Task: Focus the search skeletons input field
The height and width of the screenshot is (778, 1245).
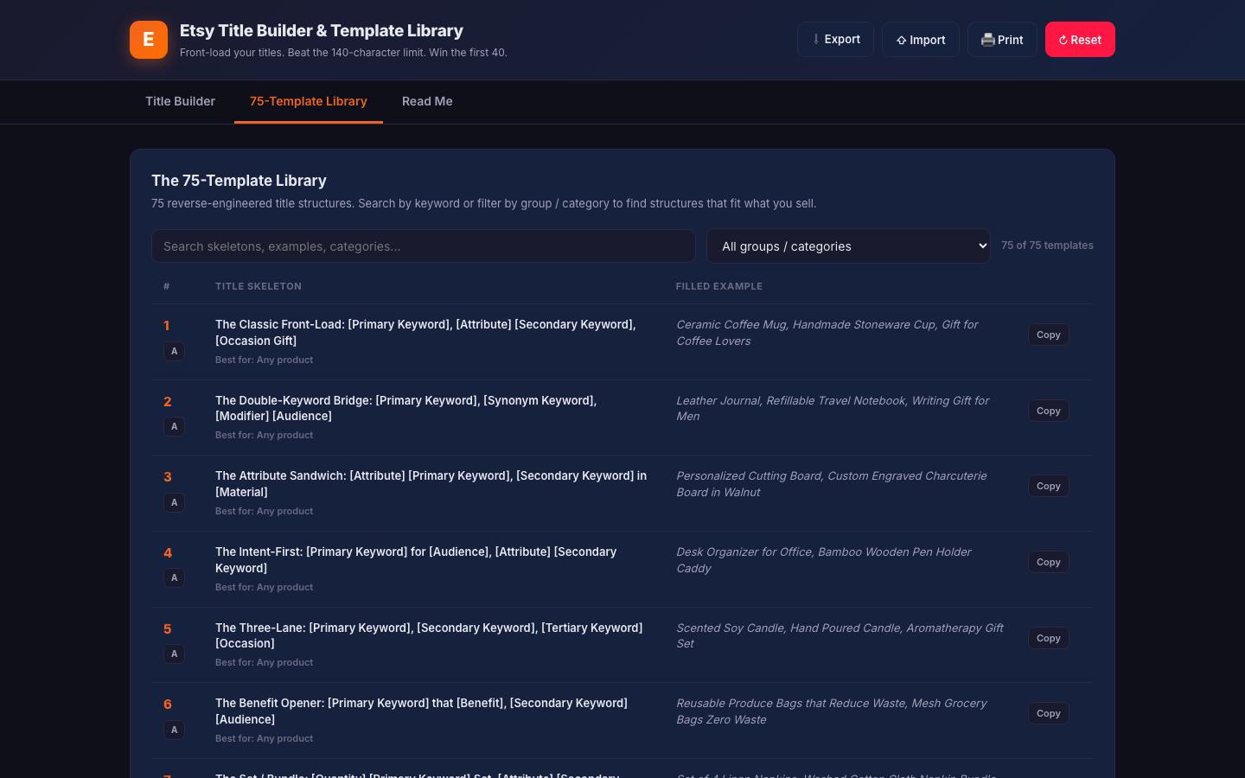Action: coord(424,246)
